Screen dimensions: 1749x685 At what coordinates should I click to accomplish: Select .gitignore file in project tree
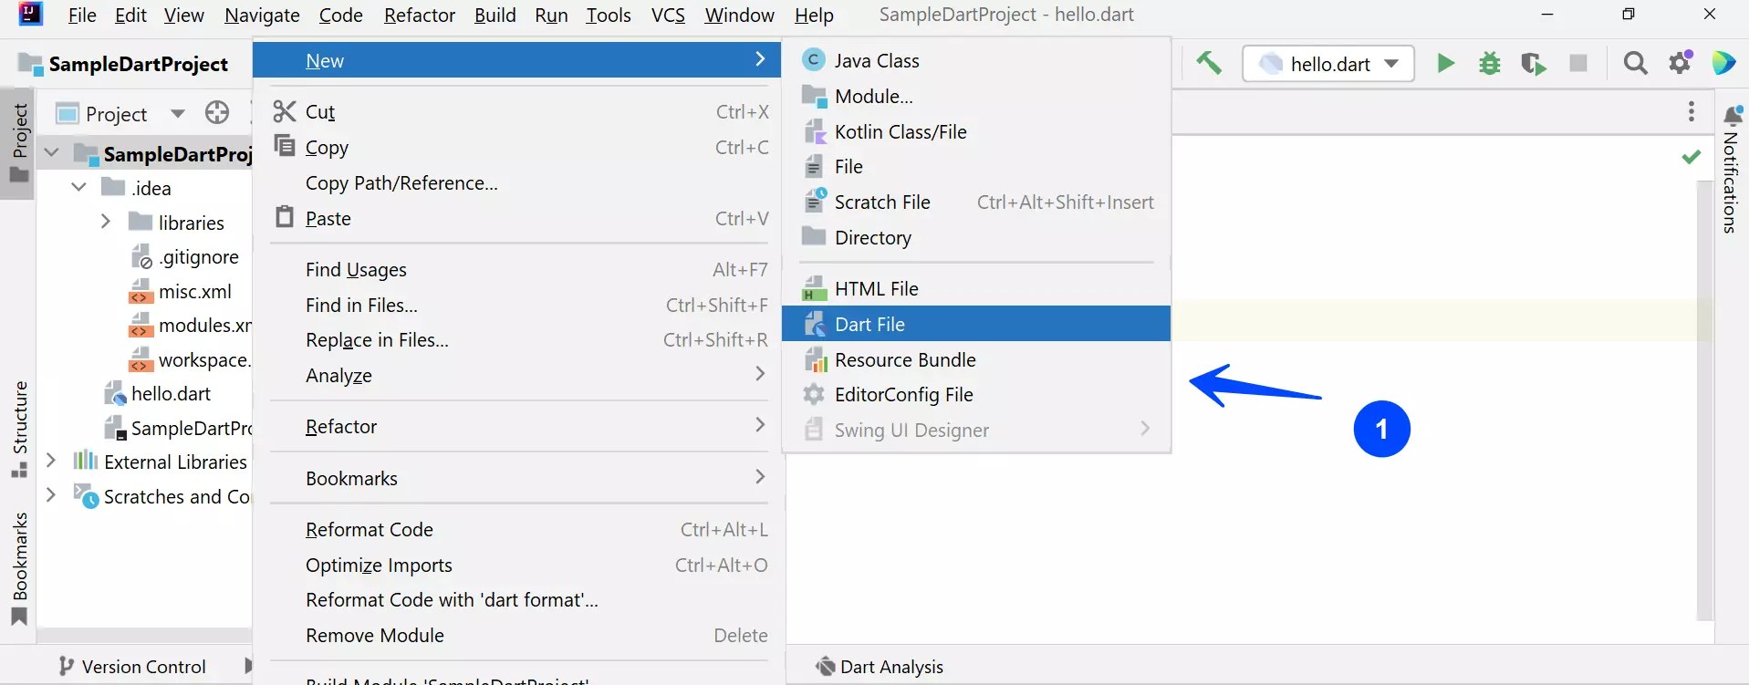pos(186,257)
